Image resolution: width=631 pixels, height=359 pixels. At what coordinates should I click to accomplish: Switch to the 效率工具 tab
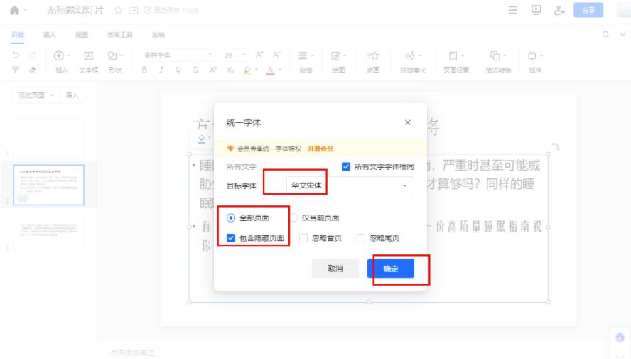click(x=120, y=35)
